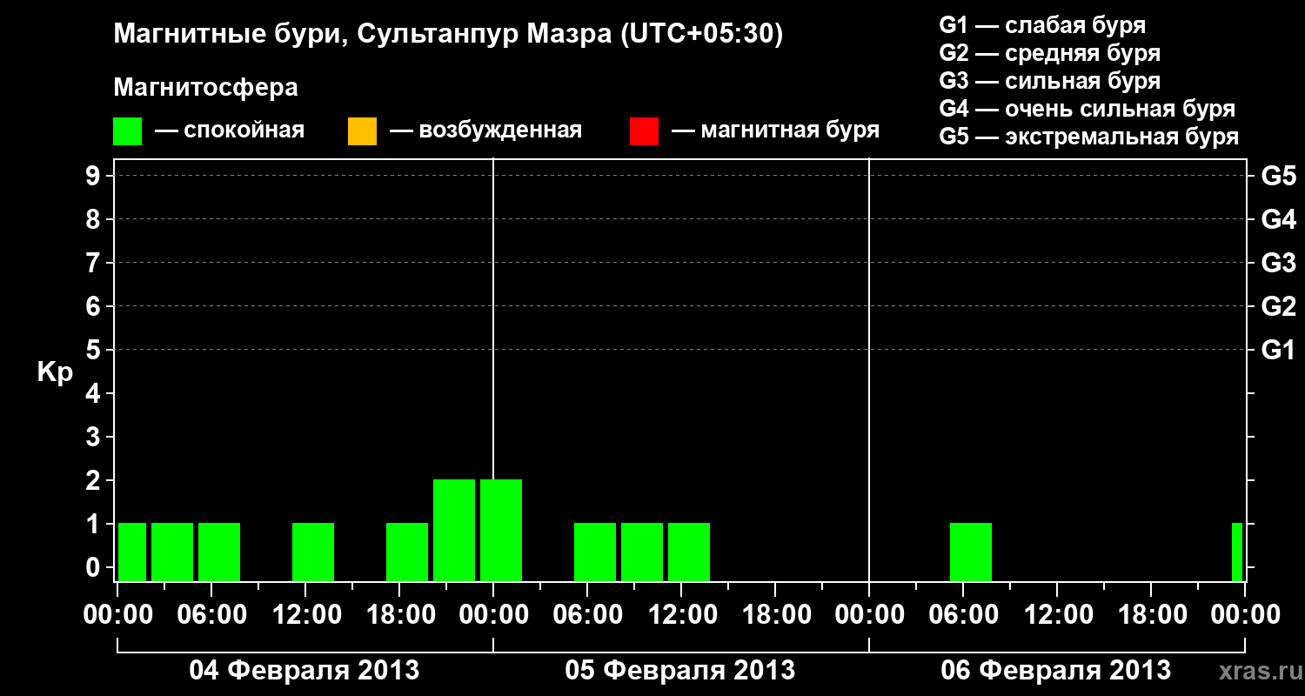Click the 'Магнитосфера' heading
This screenshot has height=696, width=1305.
click(205, 88)
